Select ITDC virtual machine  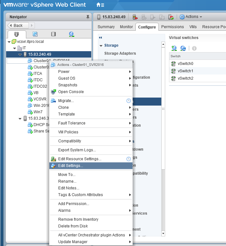(38, 80)
